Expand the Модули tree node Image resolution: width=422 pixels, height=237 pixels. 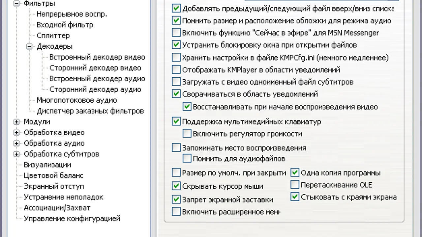tap(16, 122)
